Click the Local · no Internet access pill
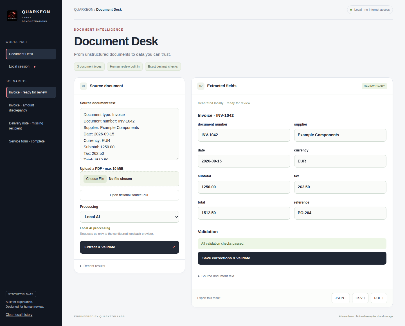Viewport: 405px width, 326px height. (x=370, y=10)
